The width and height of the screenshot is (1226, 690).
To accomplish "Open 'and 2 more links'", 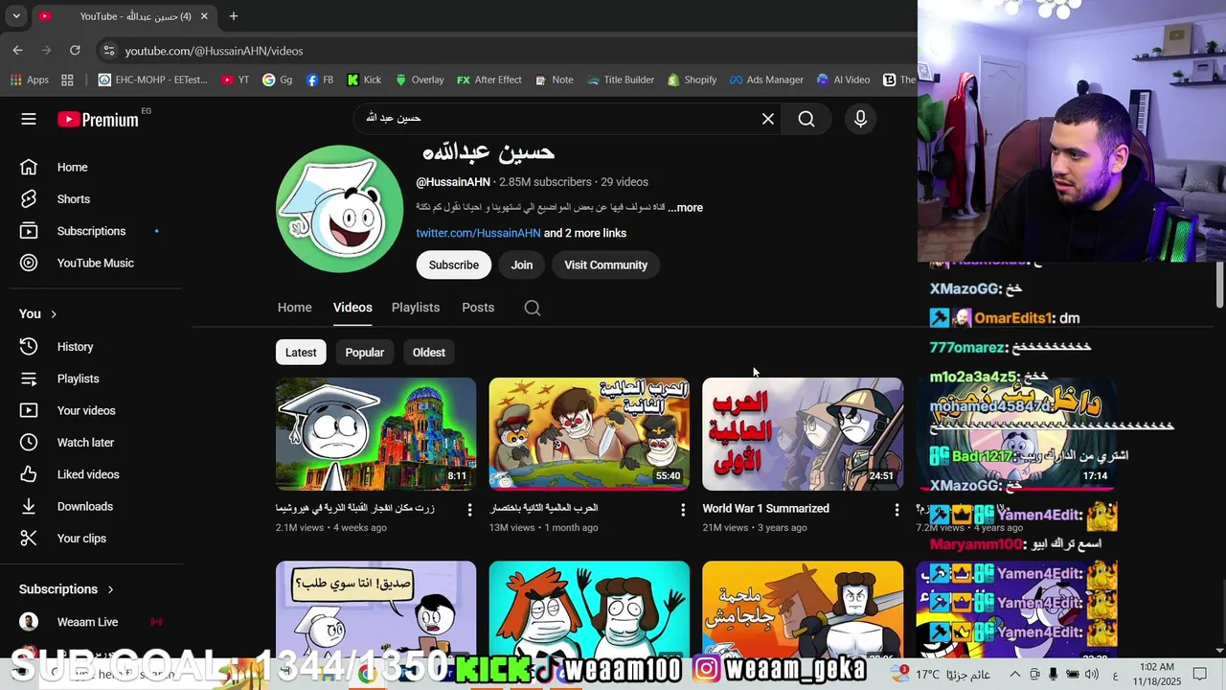I will [x=585, y=233].
